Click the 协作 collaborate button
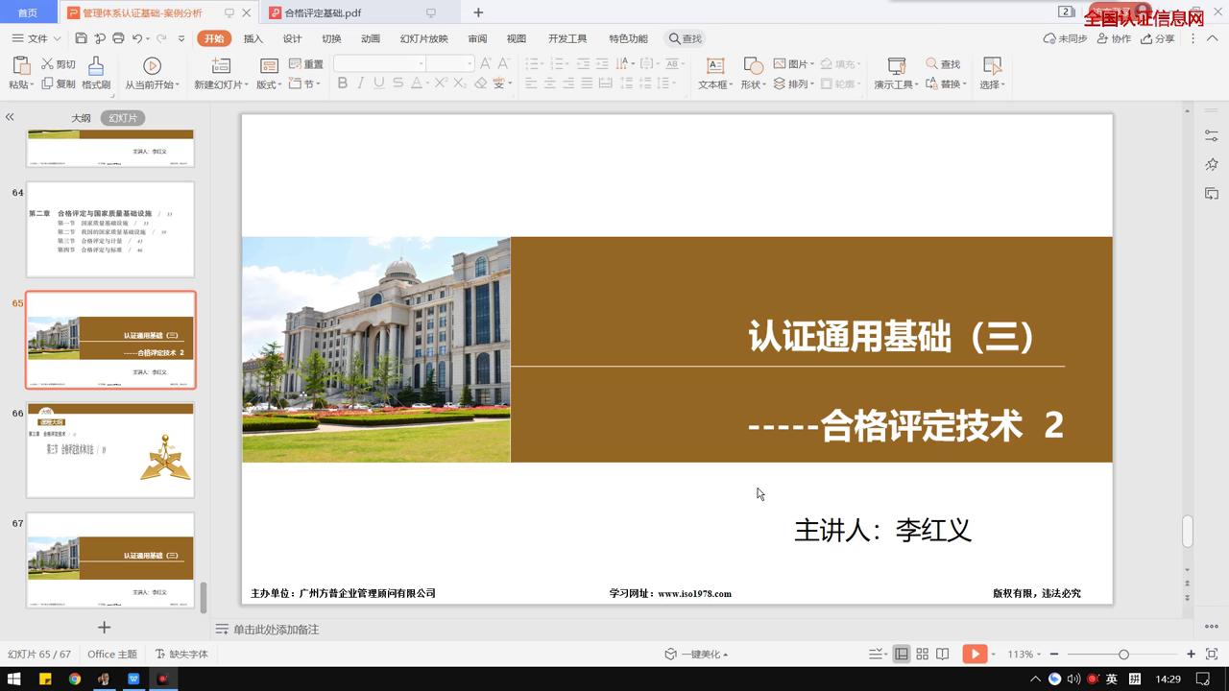Image resolution: width=1229 pixels, height=691 pixels. 1114,38
